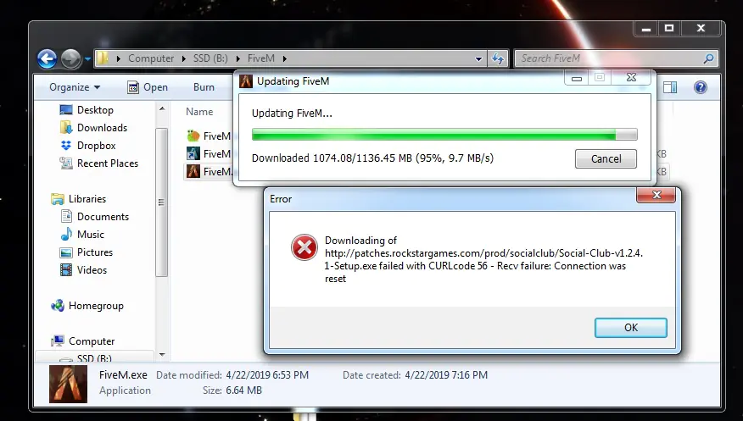Viewport: 743px width, 421px height.
Task: Click the navigation pane scrollbar thumb
Action: tap(162, 202)
